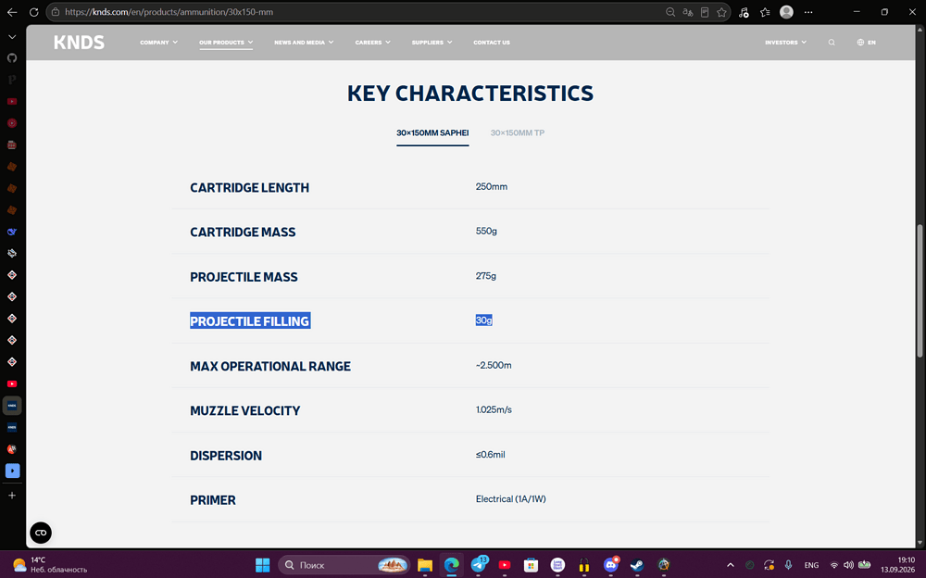The width and height of the screenshot is (926, 578).
Task: Click the translate page icon
Action: pos(687,12)
